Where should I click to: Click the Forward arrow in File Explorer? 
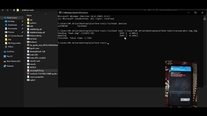[7, 10]
